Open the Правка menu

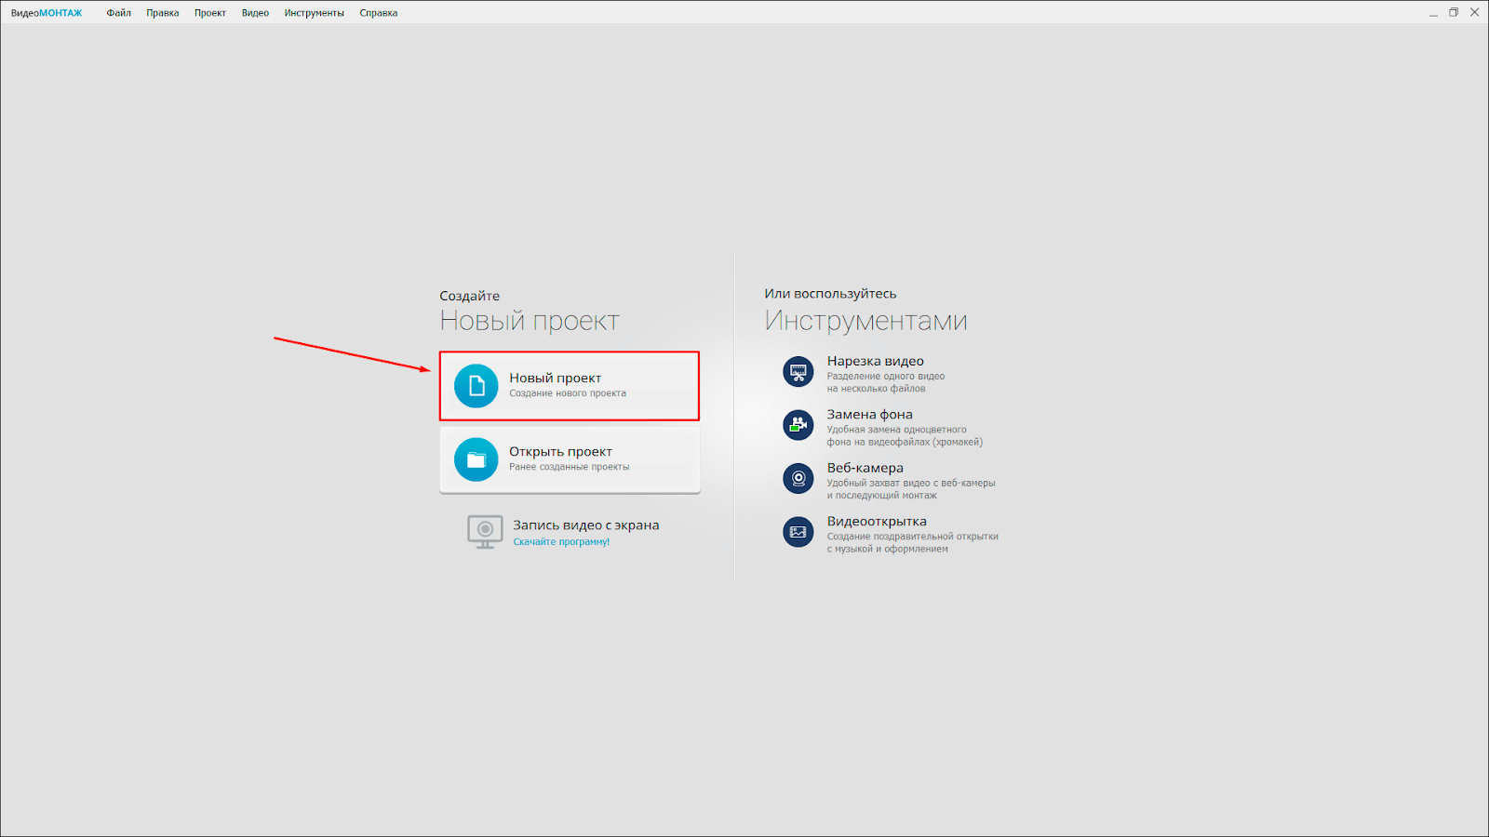163,13
